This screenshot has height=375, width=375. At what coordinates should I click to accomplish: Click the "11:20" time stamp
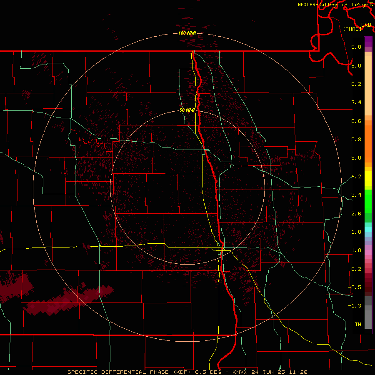point(298,372)
